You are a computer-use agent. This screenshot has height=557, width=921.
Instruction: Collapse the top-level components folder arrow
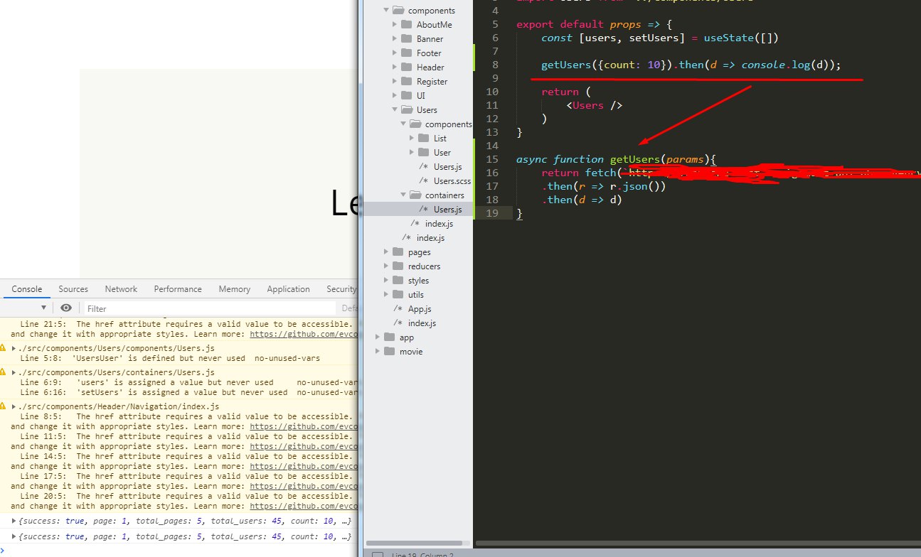point(386,11)
